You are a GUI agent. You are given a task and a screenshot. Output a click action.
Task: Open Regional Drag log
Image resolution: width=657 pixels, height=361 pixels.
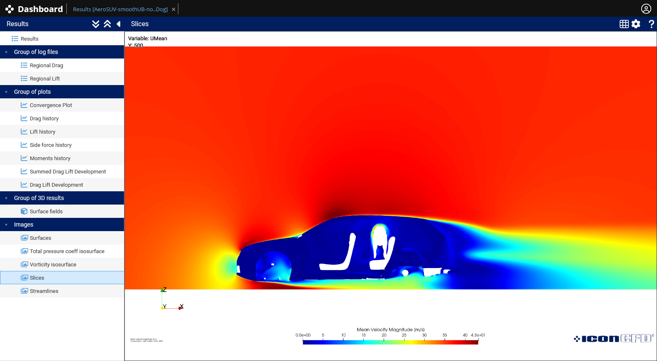coord(62,65)
